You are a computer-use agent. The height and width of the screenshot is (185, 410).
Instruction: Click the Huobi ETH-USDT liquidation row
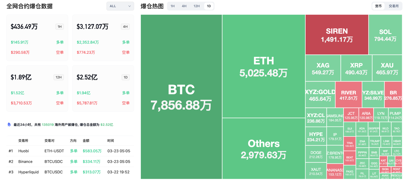(70, 151)
